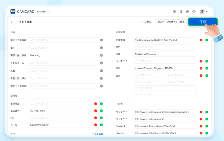This screenshot has width=224, height=141.
Task: Click the Marketing Executive 役職 field
Action: coord(165,54)
